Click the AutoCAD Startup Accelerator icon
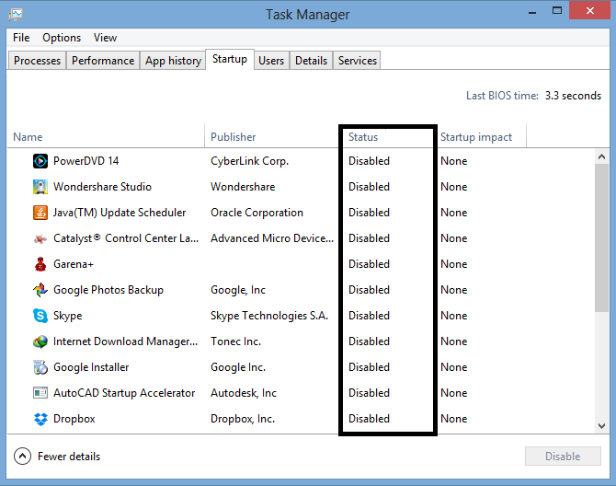616x486 pixels. [40, 393]
